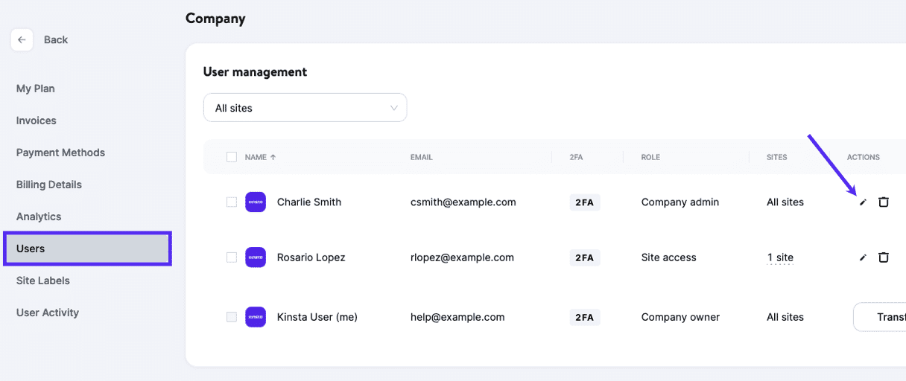Click the ROLE column header
Screen dimensions: 906x381
(x=650, y=157)
